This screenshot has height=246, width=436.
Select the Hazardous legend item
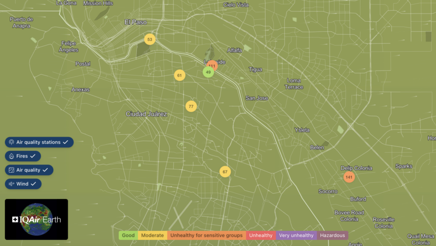click(333, 235)
